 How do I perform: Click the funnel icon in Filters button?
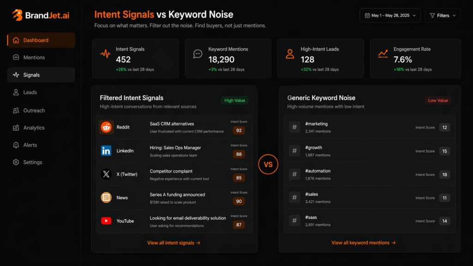point(432,15)
